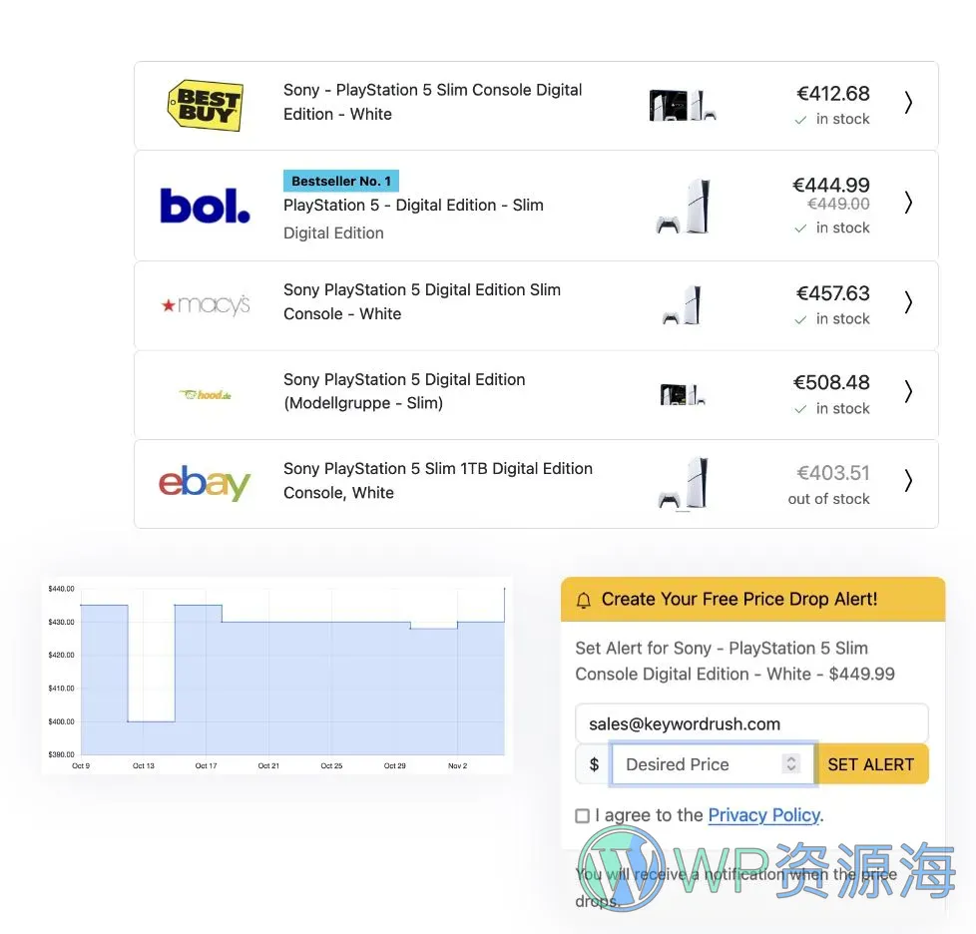Click the Oct 13 price dip on chart
976x934 pixels.
pos(152,721)
